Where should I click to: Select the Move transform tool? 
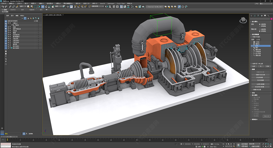pos(43,6)
